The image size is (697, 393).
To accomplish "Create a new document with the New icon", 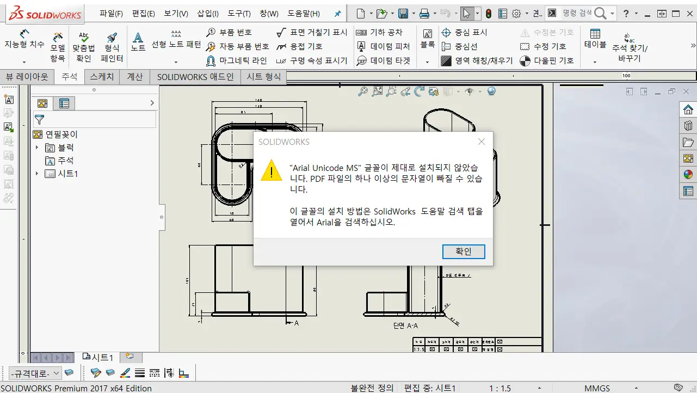I will click(x=361, y=14).
